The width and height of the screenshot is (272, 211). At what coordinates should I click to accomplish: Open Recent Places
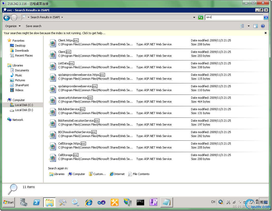[21, 55]
